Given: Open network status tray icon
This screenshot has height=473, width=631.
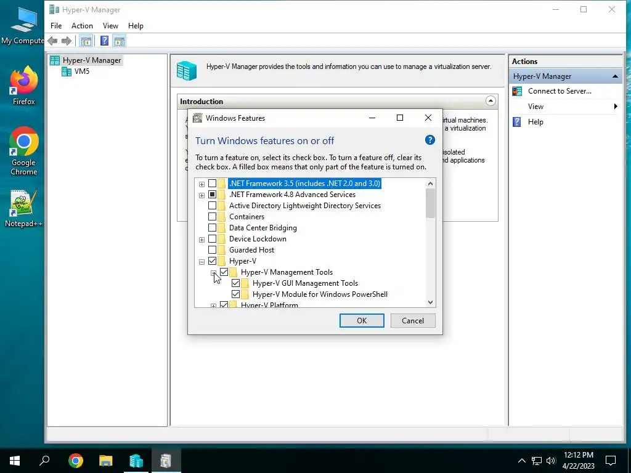Looking at the screenshot, I should tap(537, 461).
